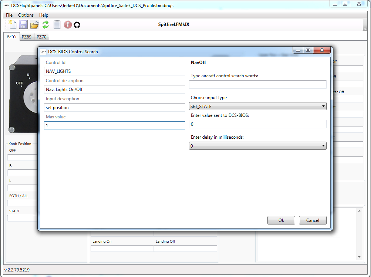Open the notepad log icon in the toolbar

tap(57, 25)
